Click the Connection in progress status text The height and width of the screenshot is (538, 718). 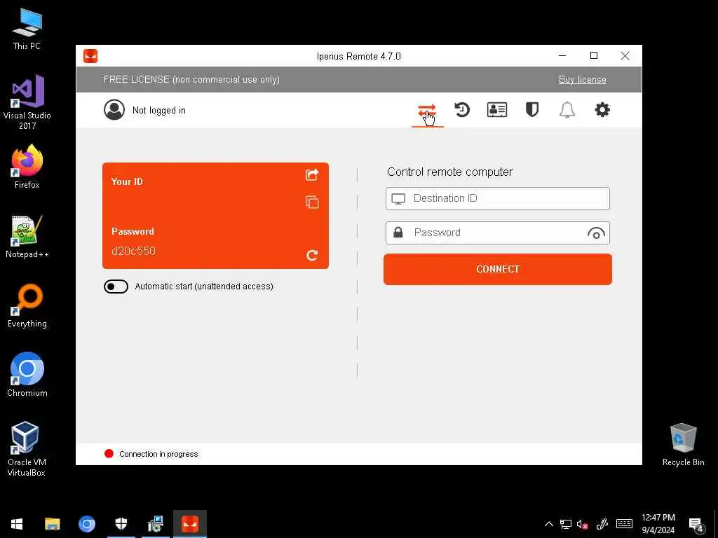(158, 454)
